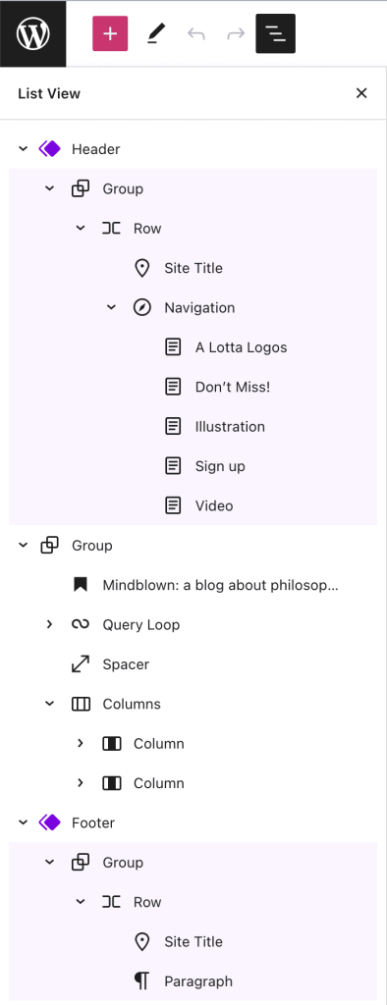Select the Spacer block icon
This screenshot has width=387, height=1005.
(x=81, y=664)
